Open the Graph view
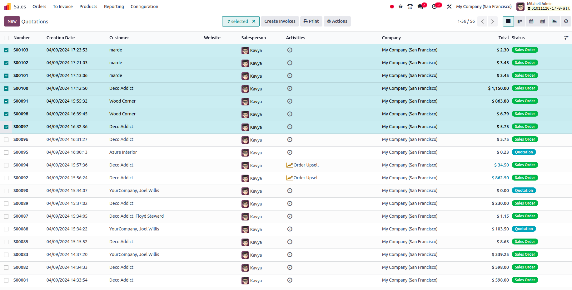Image resolution: width=572 pixels, height=290 pixels. tap(554, 21)
